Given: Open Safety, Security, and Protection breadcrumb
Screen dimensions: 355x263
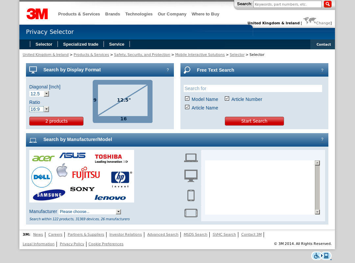Looking at the screenshot, I should click(x=142, y=55).
